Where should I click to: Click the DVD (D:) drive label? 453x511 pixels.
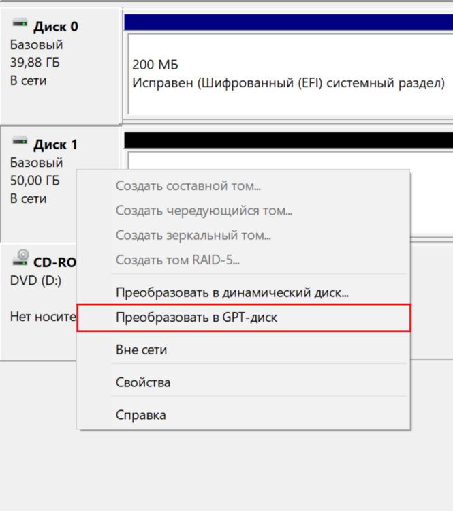[35, 280]
